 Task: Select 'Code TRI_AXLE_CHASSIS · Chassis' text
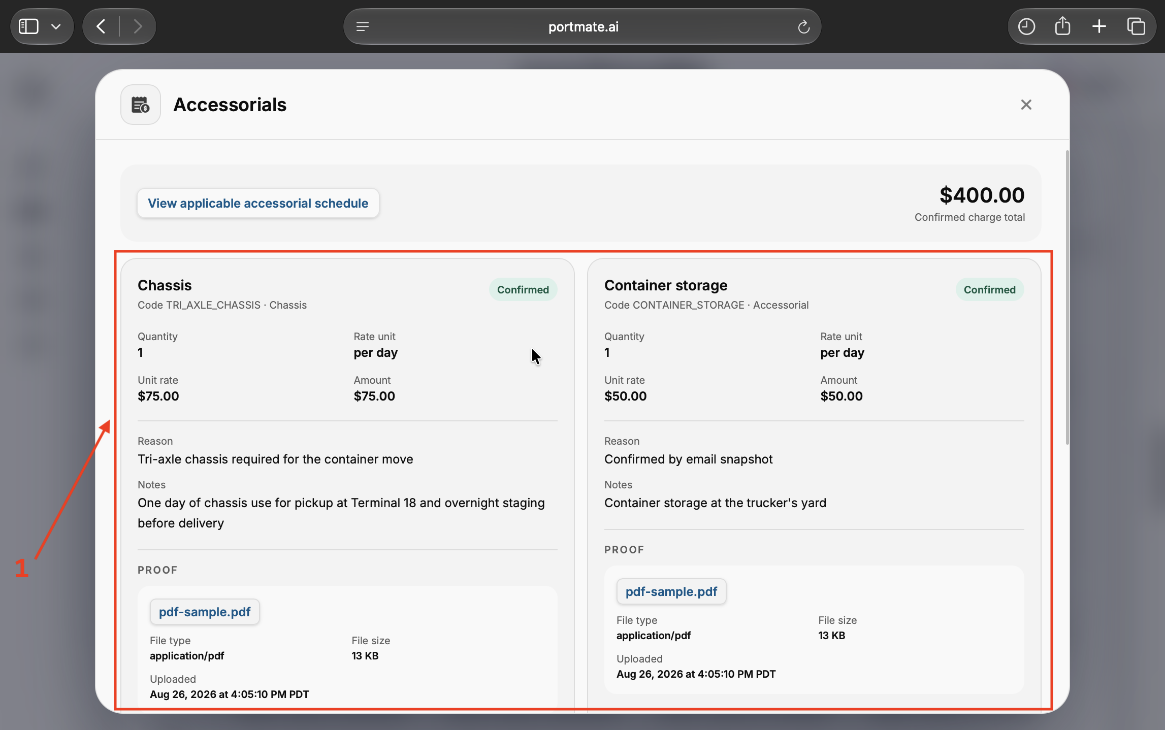(x=222, y=305)
